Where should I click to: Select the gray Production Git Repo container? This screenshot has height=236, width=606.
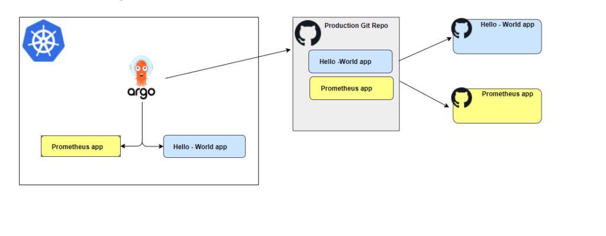coord(346,74)
